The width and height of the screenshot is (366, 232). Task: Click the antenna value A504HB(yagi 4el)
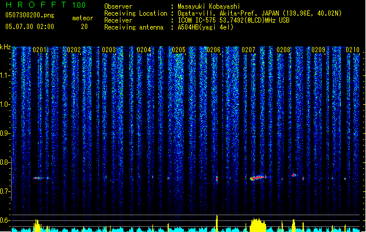[x=205, y=27]
